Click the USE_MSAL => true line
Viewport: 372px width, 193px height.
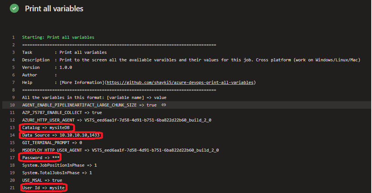tap(42, 180)
